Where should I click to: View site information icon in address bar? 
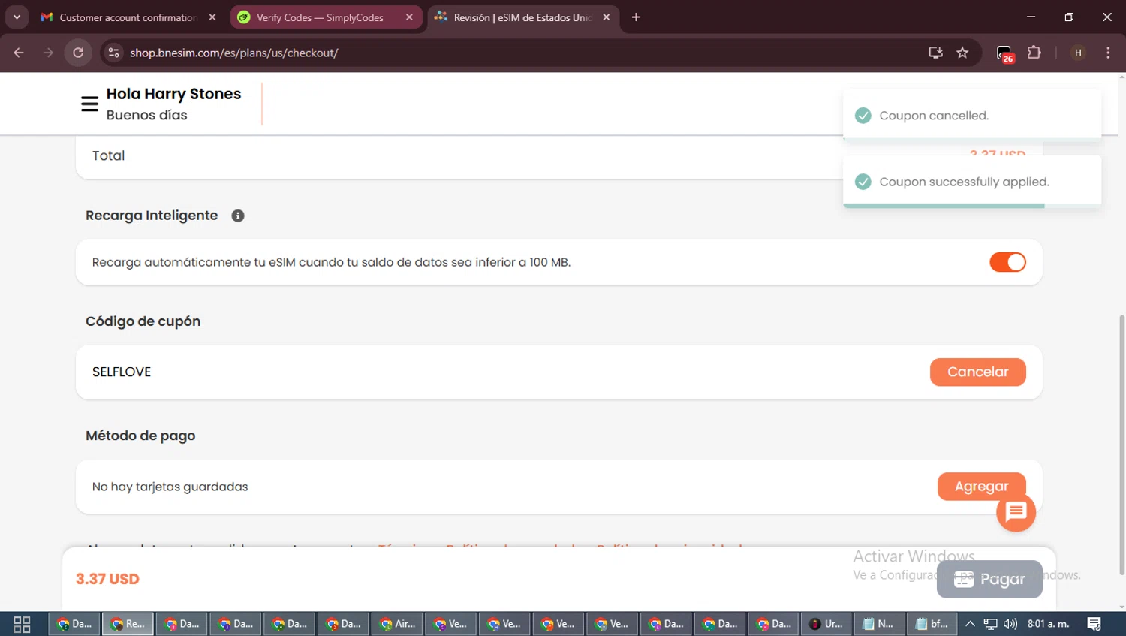[113, 53]
